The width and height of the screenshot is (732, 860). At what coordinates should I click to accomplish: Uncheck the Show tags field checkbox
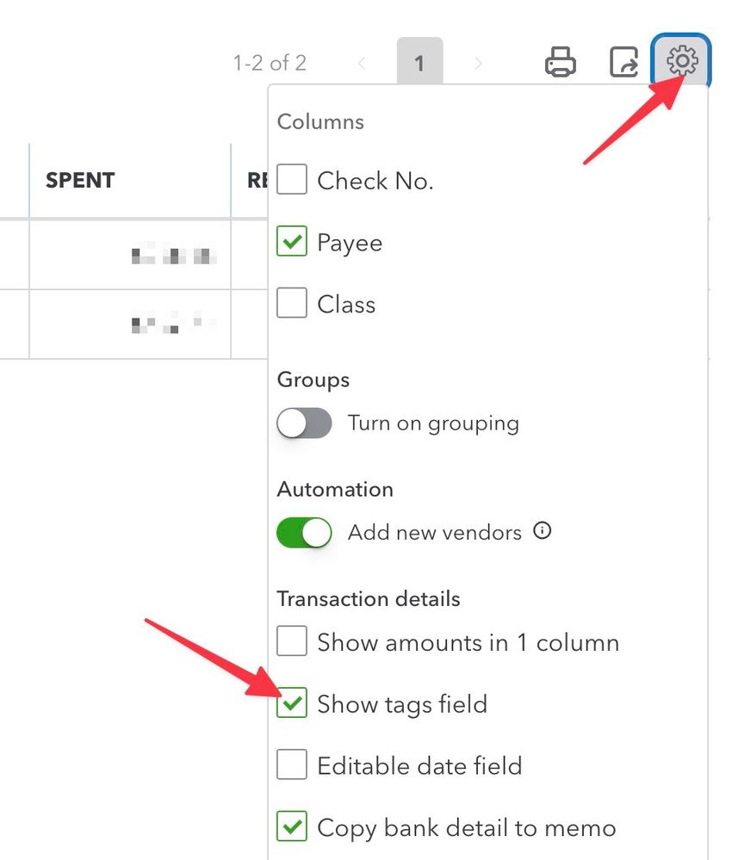point(292,704)
